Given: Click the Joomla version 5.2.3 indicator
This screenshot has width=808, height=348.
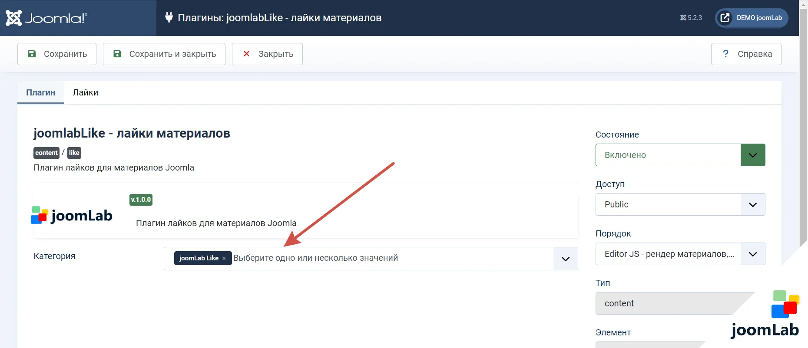Looking at the screenshot, I should click(x=691, y=18).
